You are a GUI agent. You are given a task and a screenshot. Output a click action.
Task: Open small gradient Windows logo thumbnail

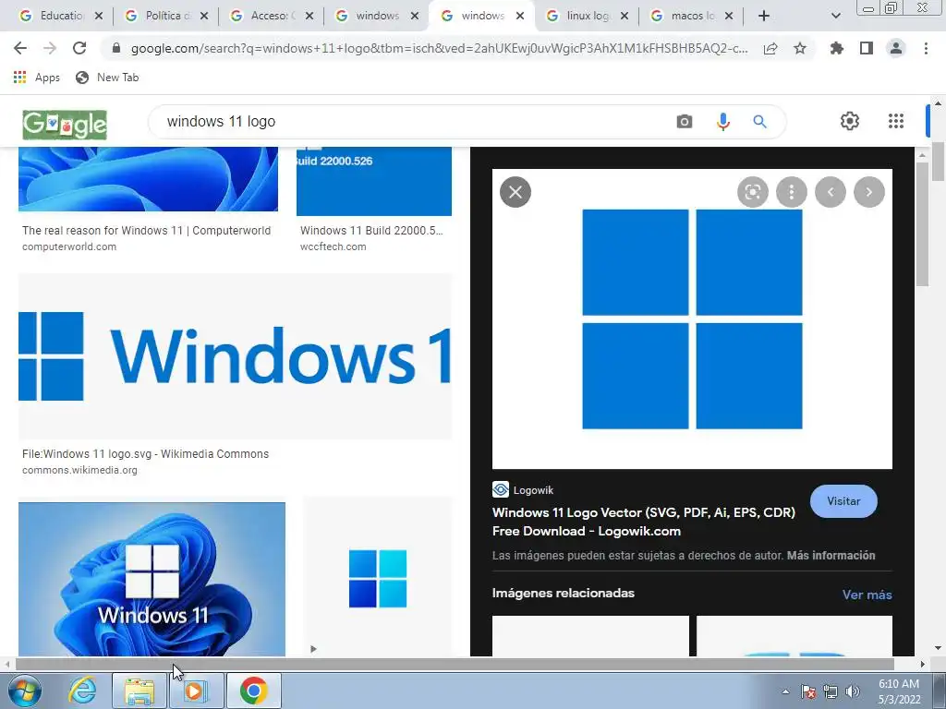coord(378,577)
